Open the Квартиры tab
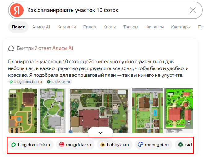 (181, 27)
